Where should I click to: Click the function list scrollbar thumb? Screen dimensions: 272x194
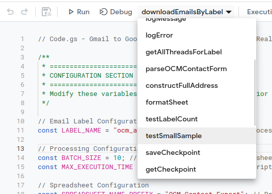[255, 92]
